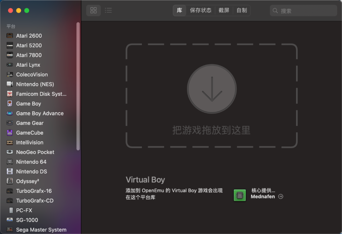342x234 pixels.
Task: Select the Game Boy console icon
Action: tap(9, 103)
